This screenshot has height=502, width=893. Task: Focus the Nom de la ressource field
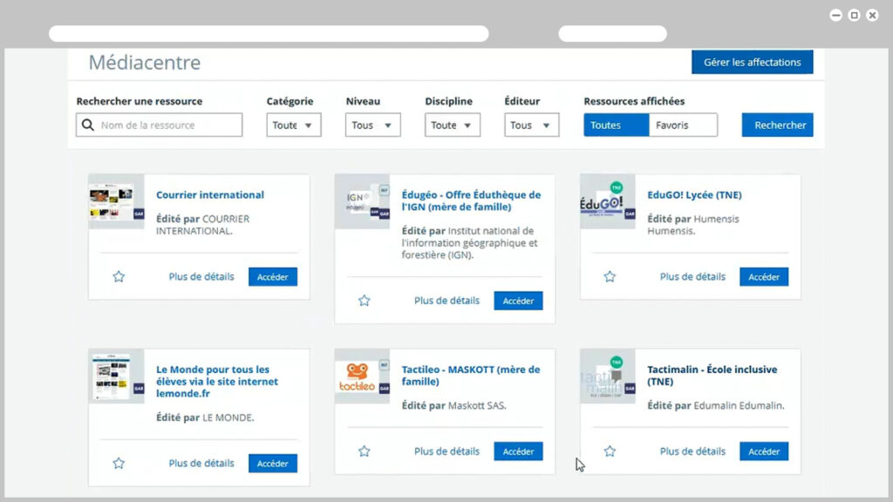click(159, 125)
